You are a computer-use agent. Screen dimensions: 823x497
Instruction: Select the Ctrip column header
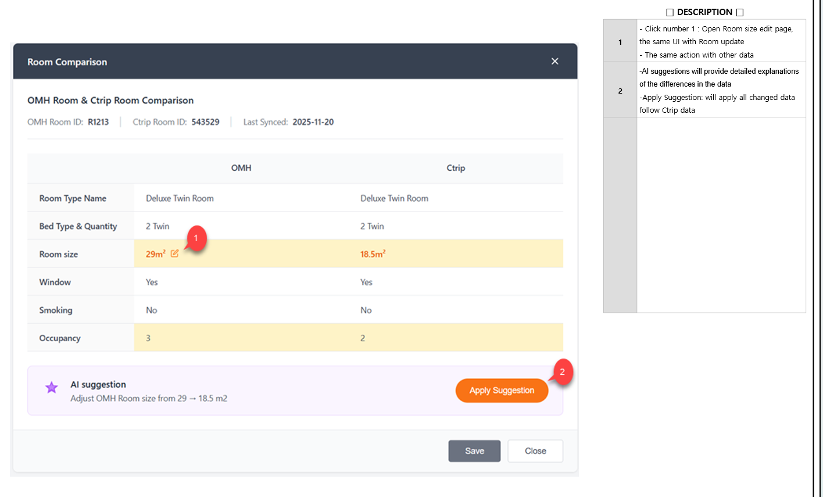click(456, 168)
